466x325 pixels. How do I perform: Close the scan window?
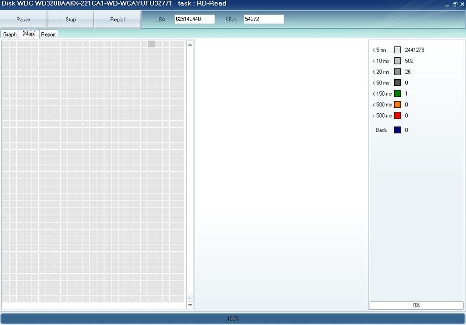pos(462,4)
